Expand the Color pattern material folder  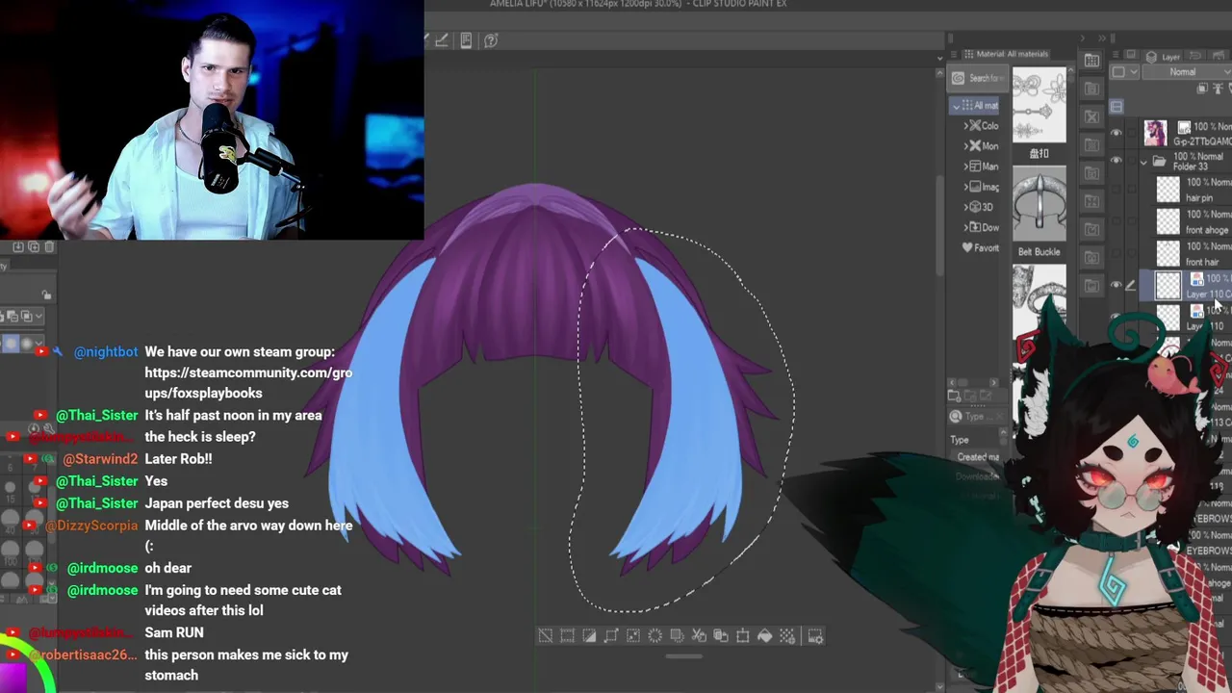coord(966,126)
